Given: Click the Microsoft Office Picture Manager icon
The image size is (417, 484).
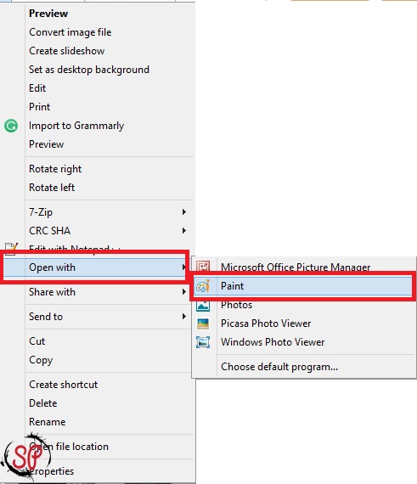Looking at the screenshot, I should (203, 267).
